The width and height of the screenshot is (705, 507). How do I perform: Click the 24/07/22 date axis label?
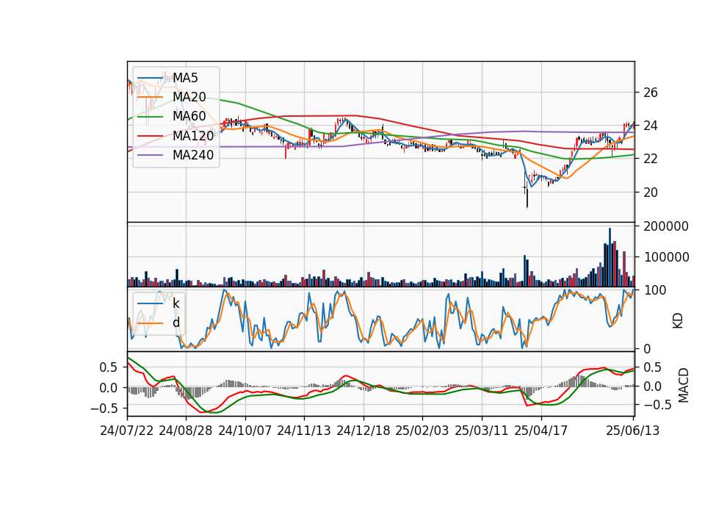point(127,431)
